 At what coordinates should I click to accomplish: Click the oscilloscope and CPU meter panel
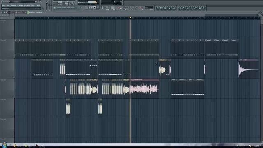click(88, 2)
